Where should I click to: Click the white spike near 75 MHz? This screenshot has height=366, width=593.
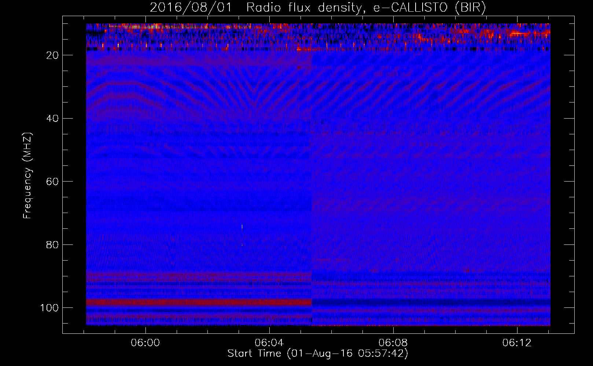pyautogui.click(x=242, y=227)
